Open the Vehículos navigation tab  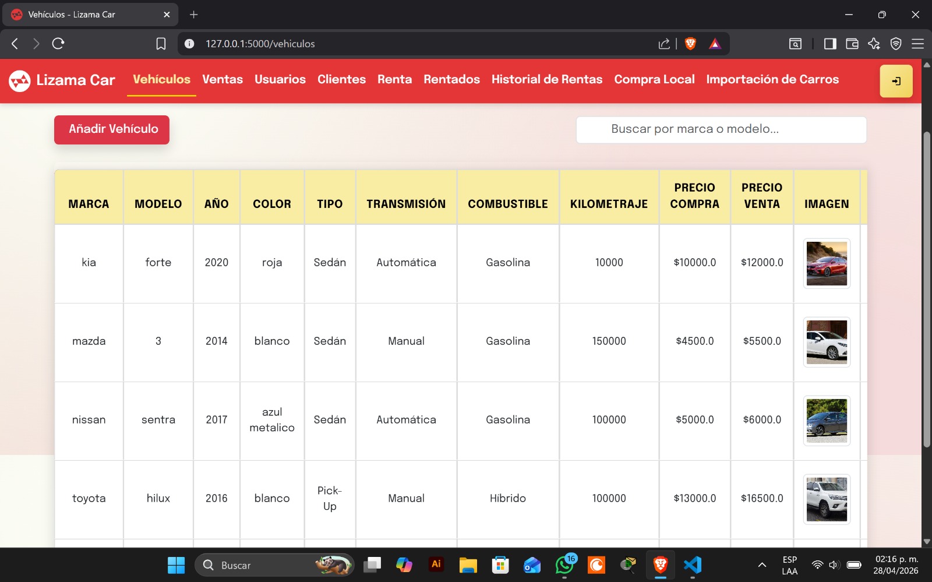(161, 80)
